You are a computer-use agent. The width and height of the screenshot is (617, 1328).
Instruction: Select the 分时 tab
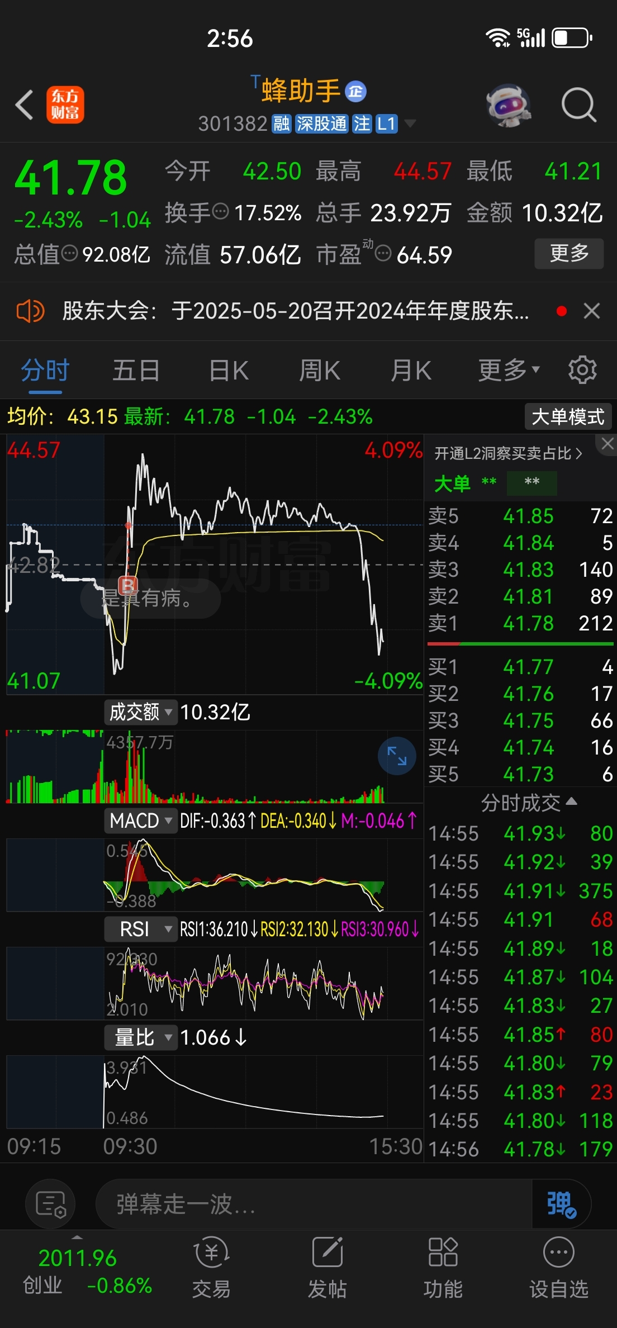45,370
